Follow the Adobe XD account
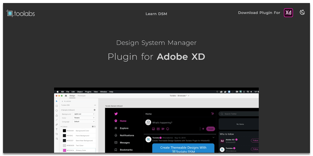Screen dimensions: 313x156 pos(255,140)
